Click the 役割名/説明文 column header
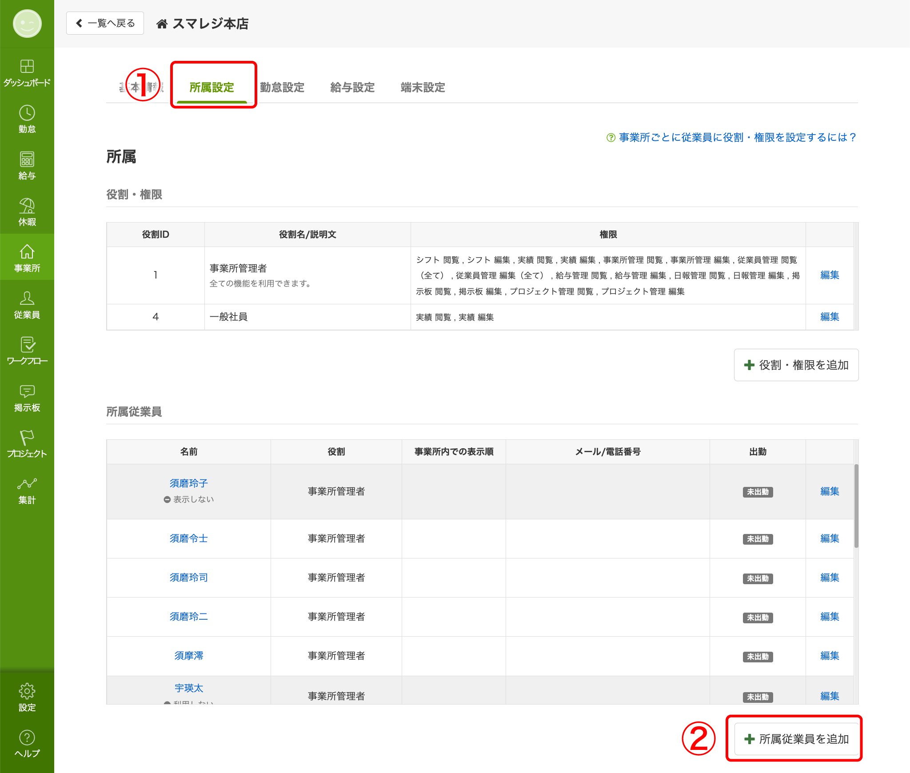This screenshot has width=910, height=773. (307, 235)
